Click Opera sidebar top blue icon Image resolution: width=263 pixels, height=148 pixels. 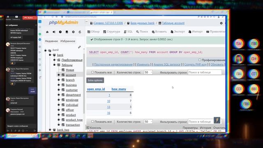[40, 21]
